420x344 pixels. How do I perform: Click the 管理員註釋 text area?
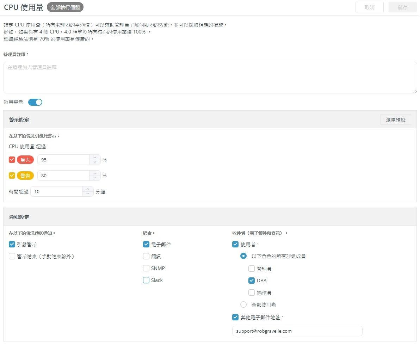[x=210, y=78]
